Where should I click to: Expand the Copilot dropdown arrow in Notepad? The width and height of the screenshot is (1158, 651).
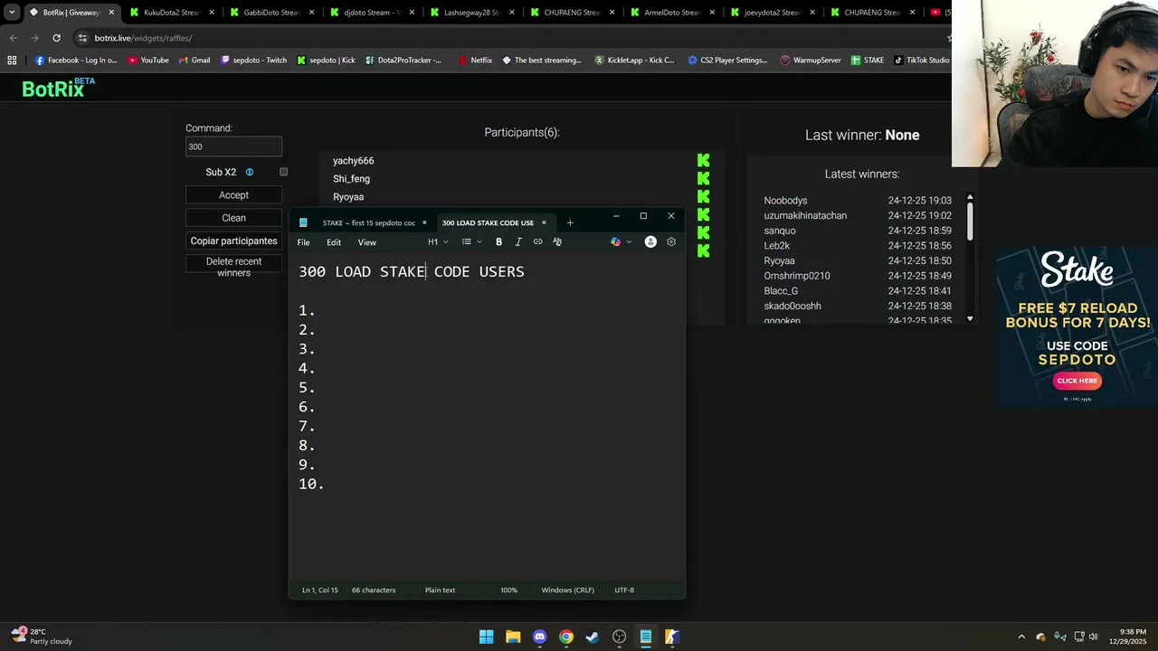[x=629, y=242]
